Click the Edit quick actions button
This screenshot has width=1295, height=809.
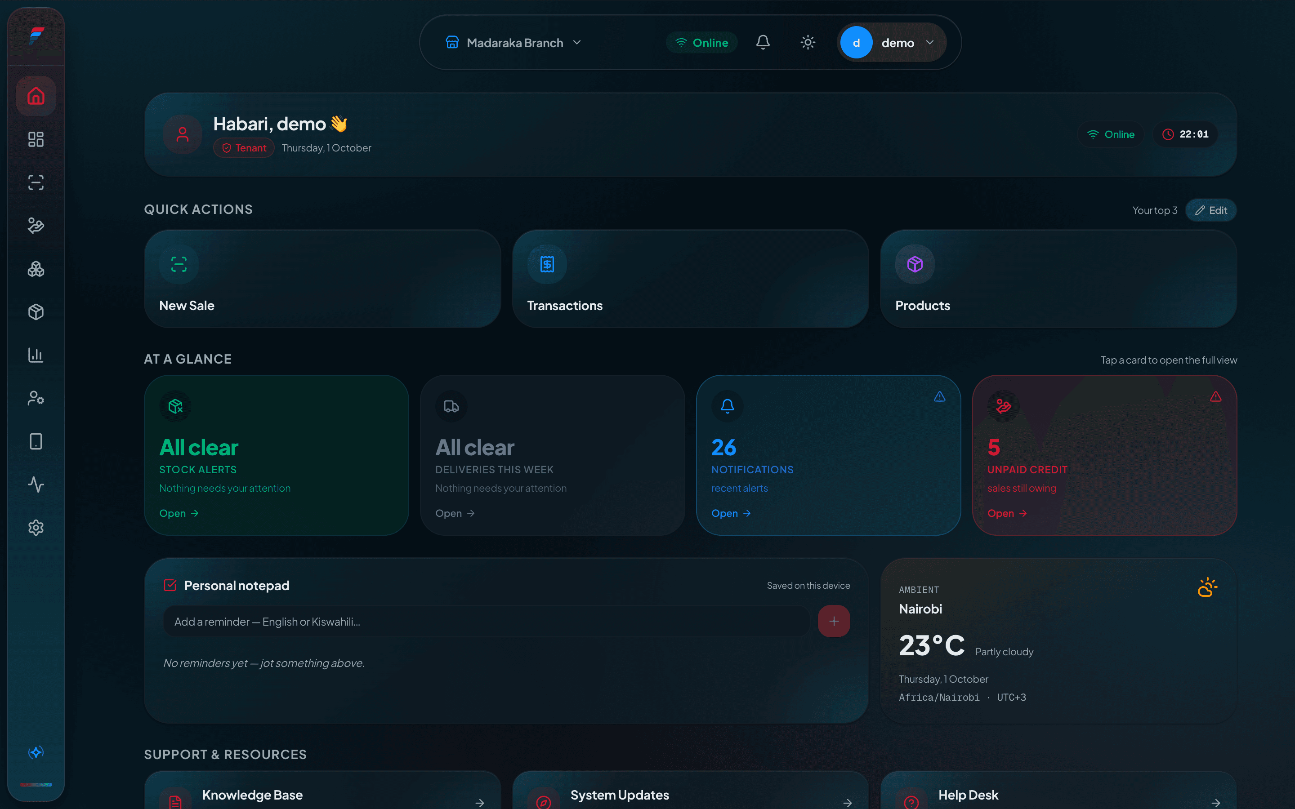click(1211, 210)
